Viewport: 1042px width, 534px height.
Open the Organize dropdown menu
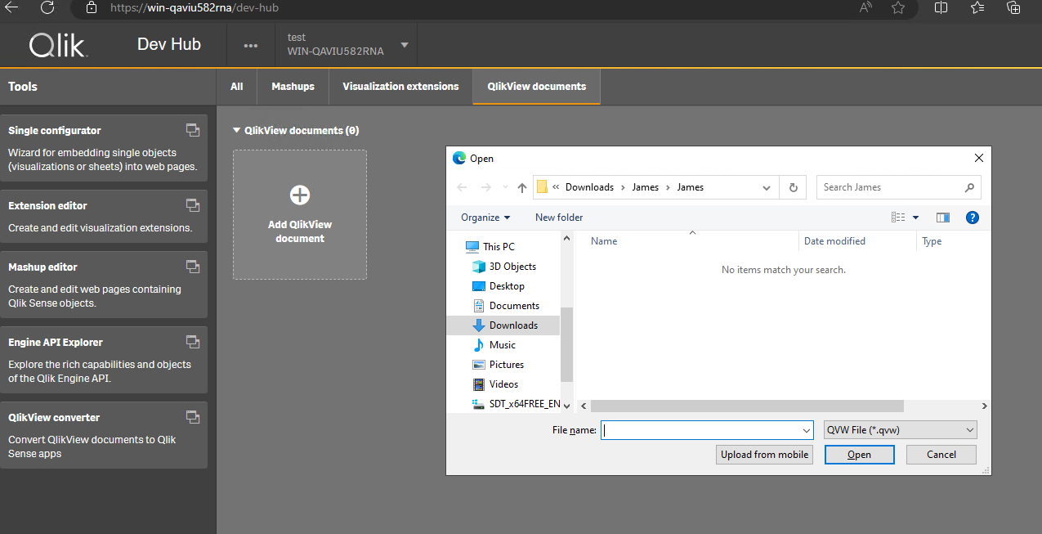[485, 218]
